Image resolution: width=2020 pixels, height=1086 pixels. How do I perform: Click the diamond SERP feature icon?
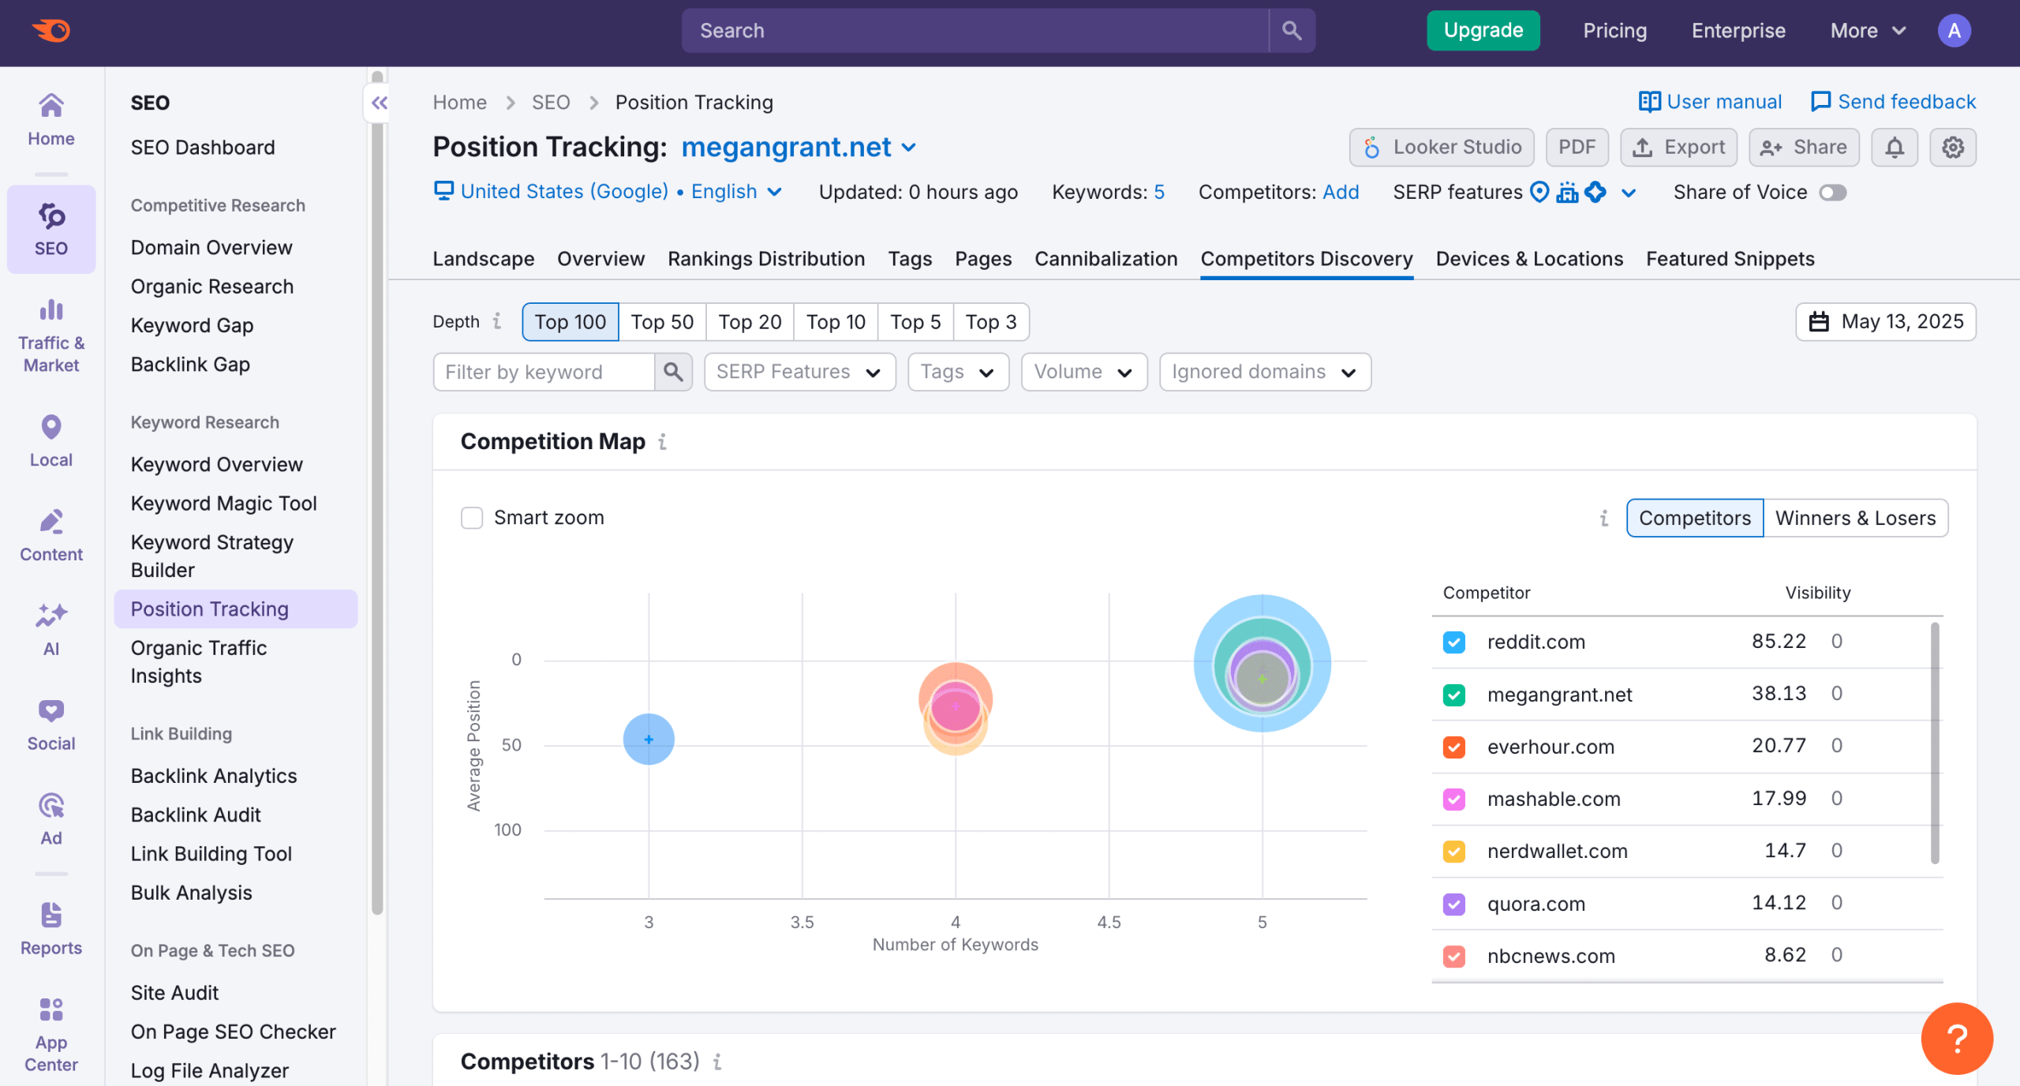1595,192
